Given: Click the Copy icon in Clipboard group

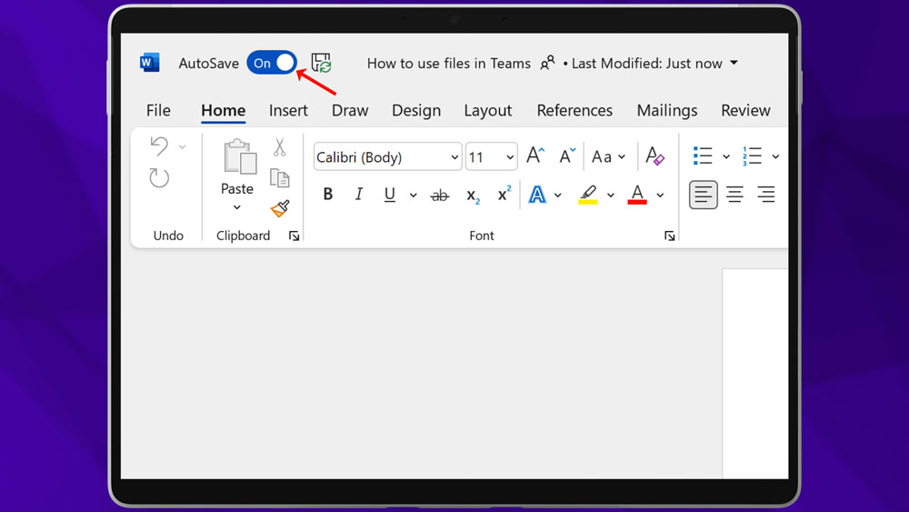Looking at the screenshot, I should tap(280, 178).
